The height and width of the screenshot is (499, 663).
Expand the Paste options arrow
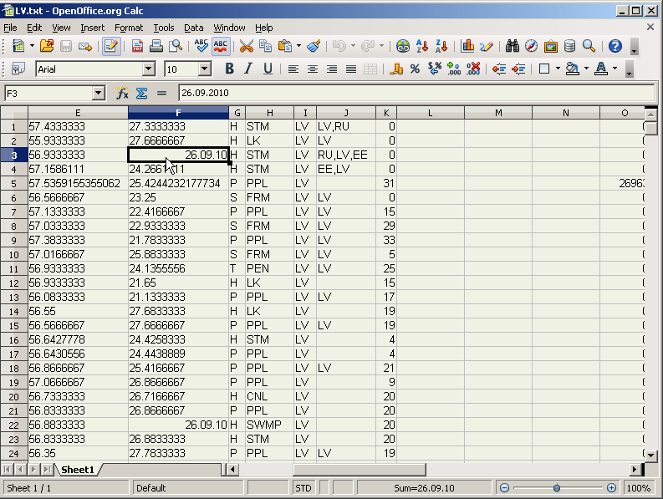tap(298, 46)
